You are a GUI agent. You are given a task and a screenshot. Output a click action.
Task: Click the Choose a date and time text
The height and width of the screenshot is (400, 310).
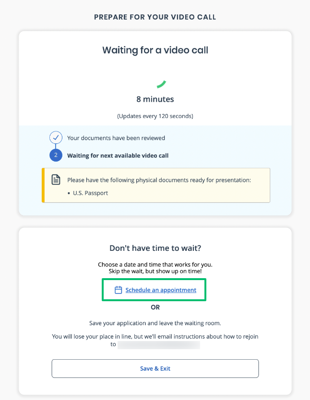[155, 265]
